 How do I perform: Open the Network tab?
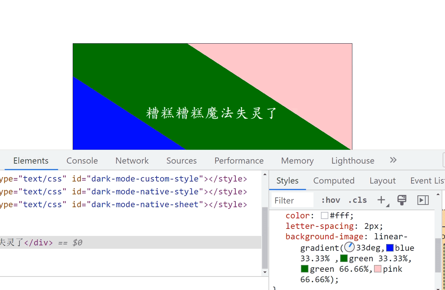[132, 161]
